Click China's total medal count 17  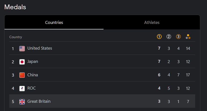point(188,75)
